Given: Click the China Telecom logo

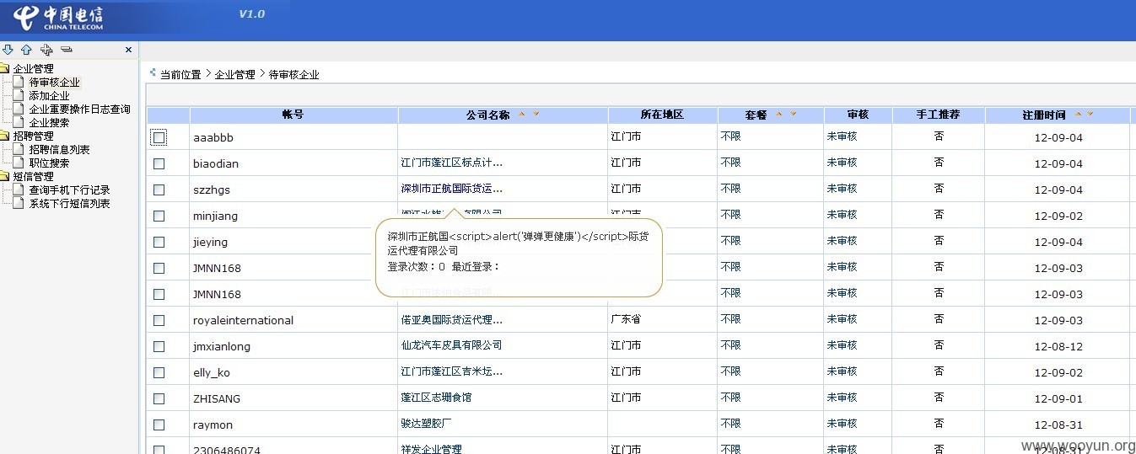Looking at the screenshot, I should pyautogui.click(x=60, y=17).
